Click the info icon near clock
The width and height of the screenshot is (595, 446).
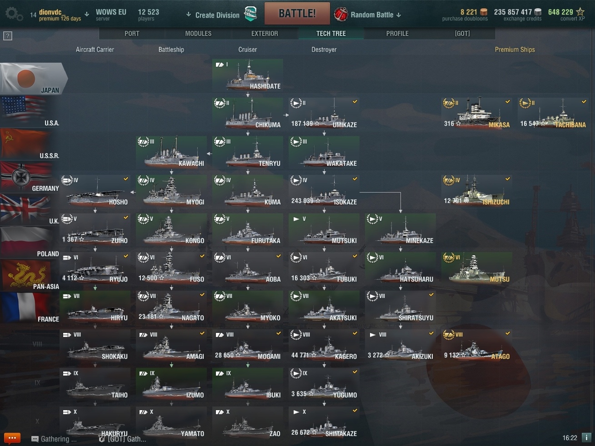[x=586, y=438]
